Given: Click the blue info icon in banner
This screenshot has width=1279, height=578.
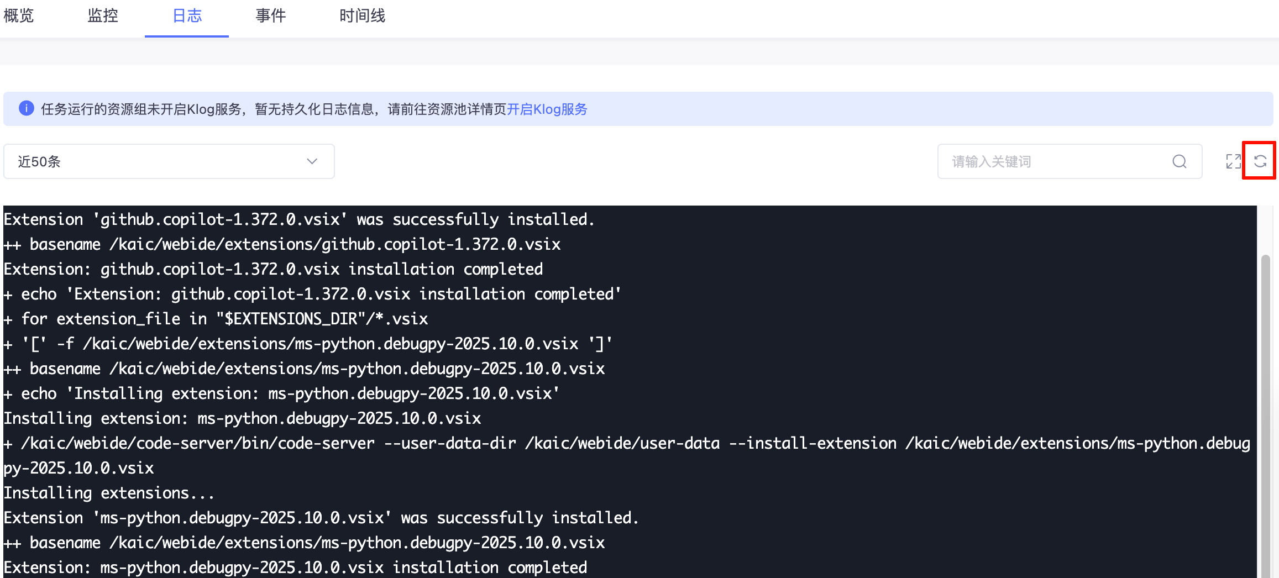Looking at the screenshot, I should (x=26, y=108).
